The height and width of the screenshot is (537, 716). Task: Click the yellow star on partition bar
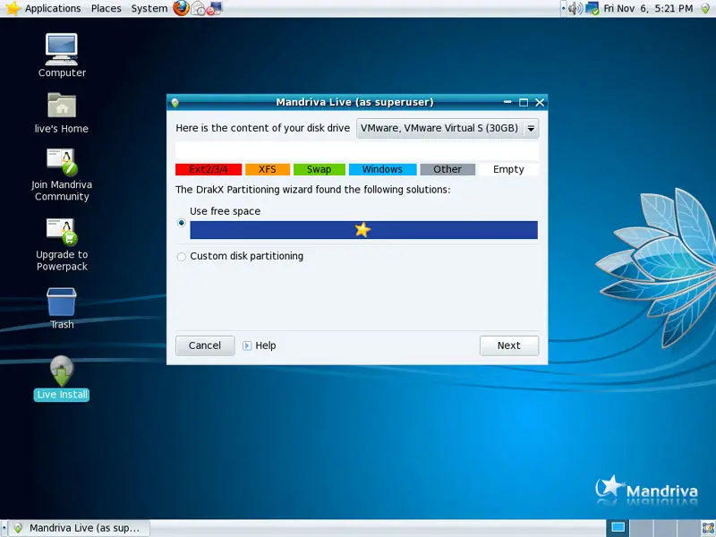click(x=362, y=230)
